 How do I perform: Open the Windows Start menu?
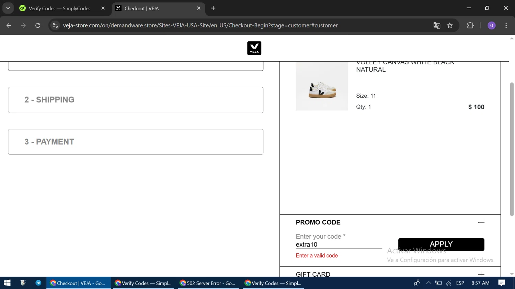(7, 283)
